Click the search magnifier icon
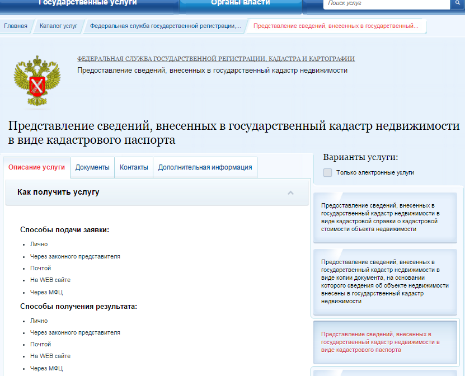The image size is (465, 376). click(x=457, y=3)
